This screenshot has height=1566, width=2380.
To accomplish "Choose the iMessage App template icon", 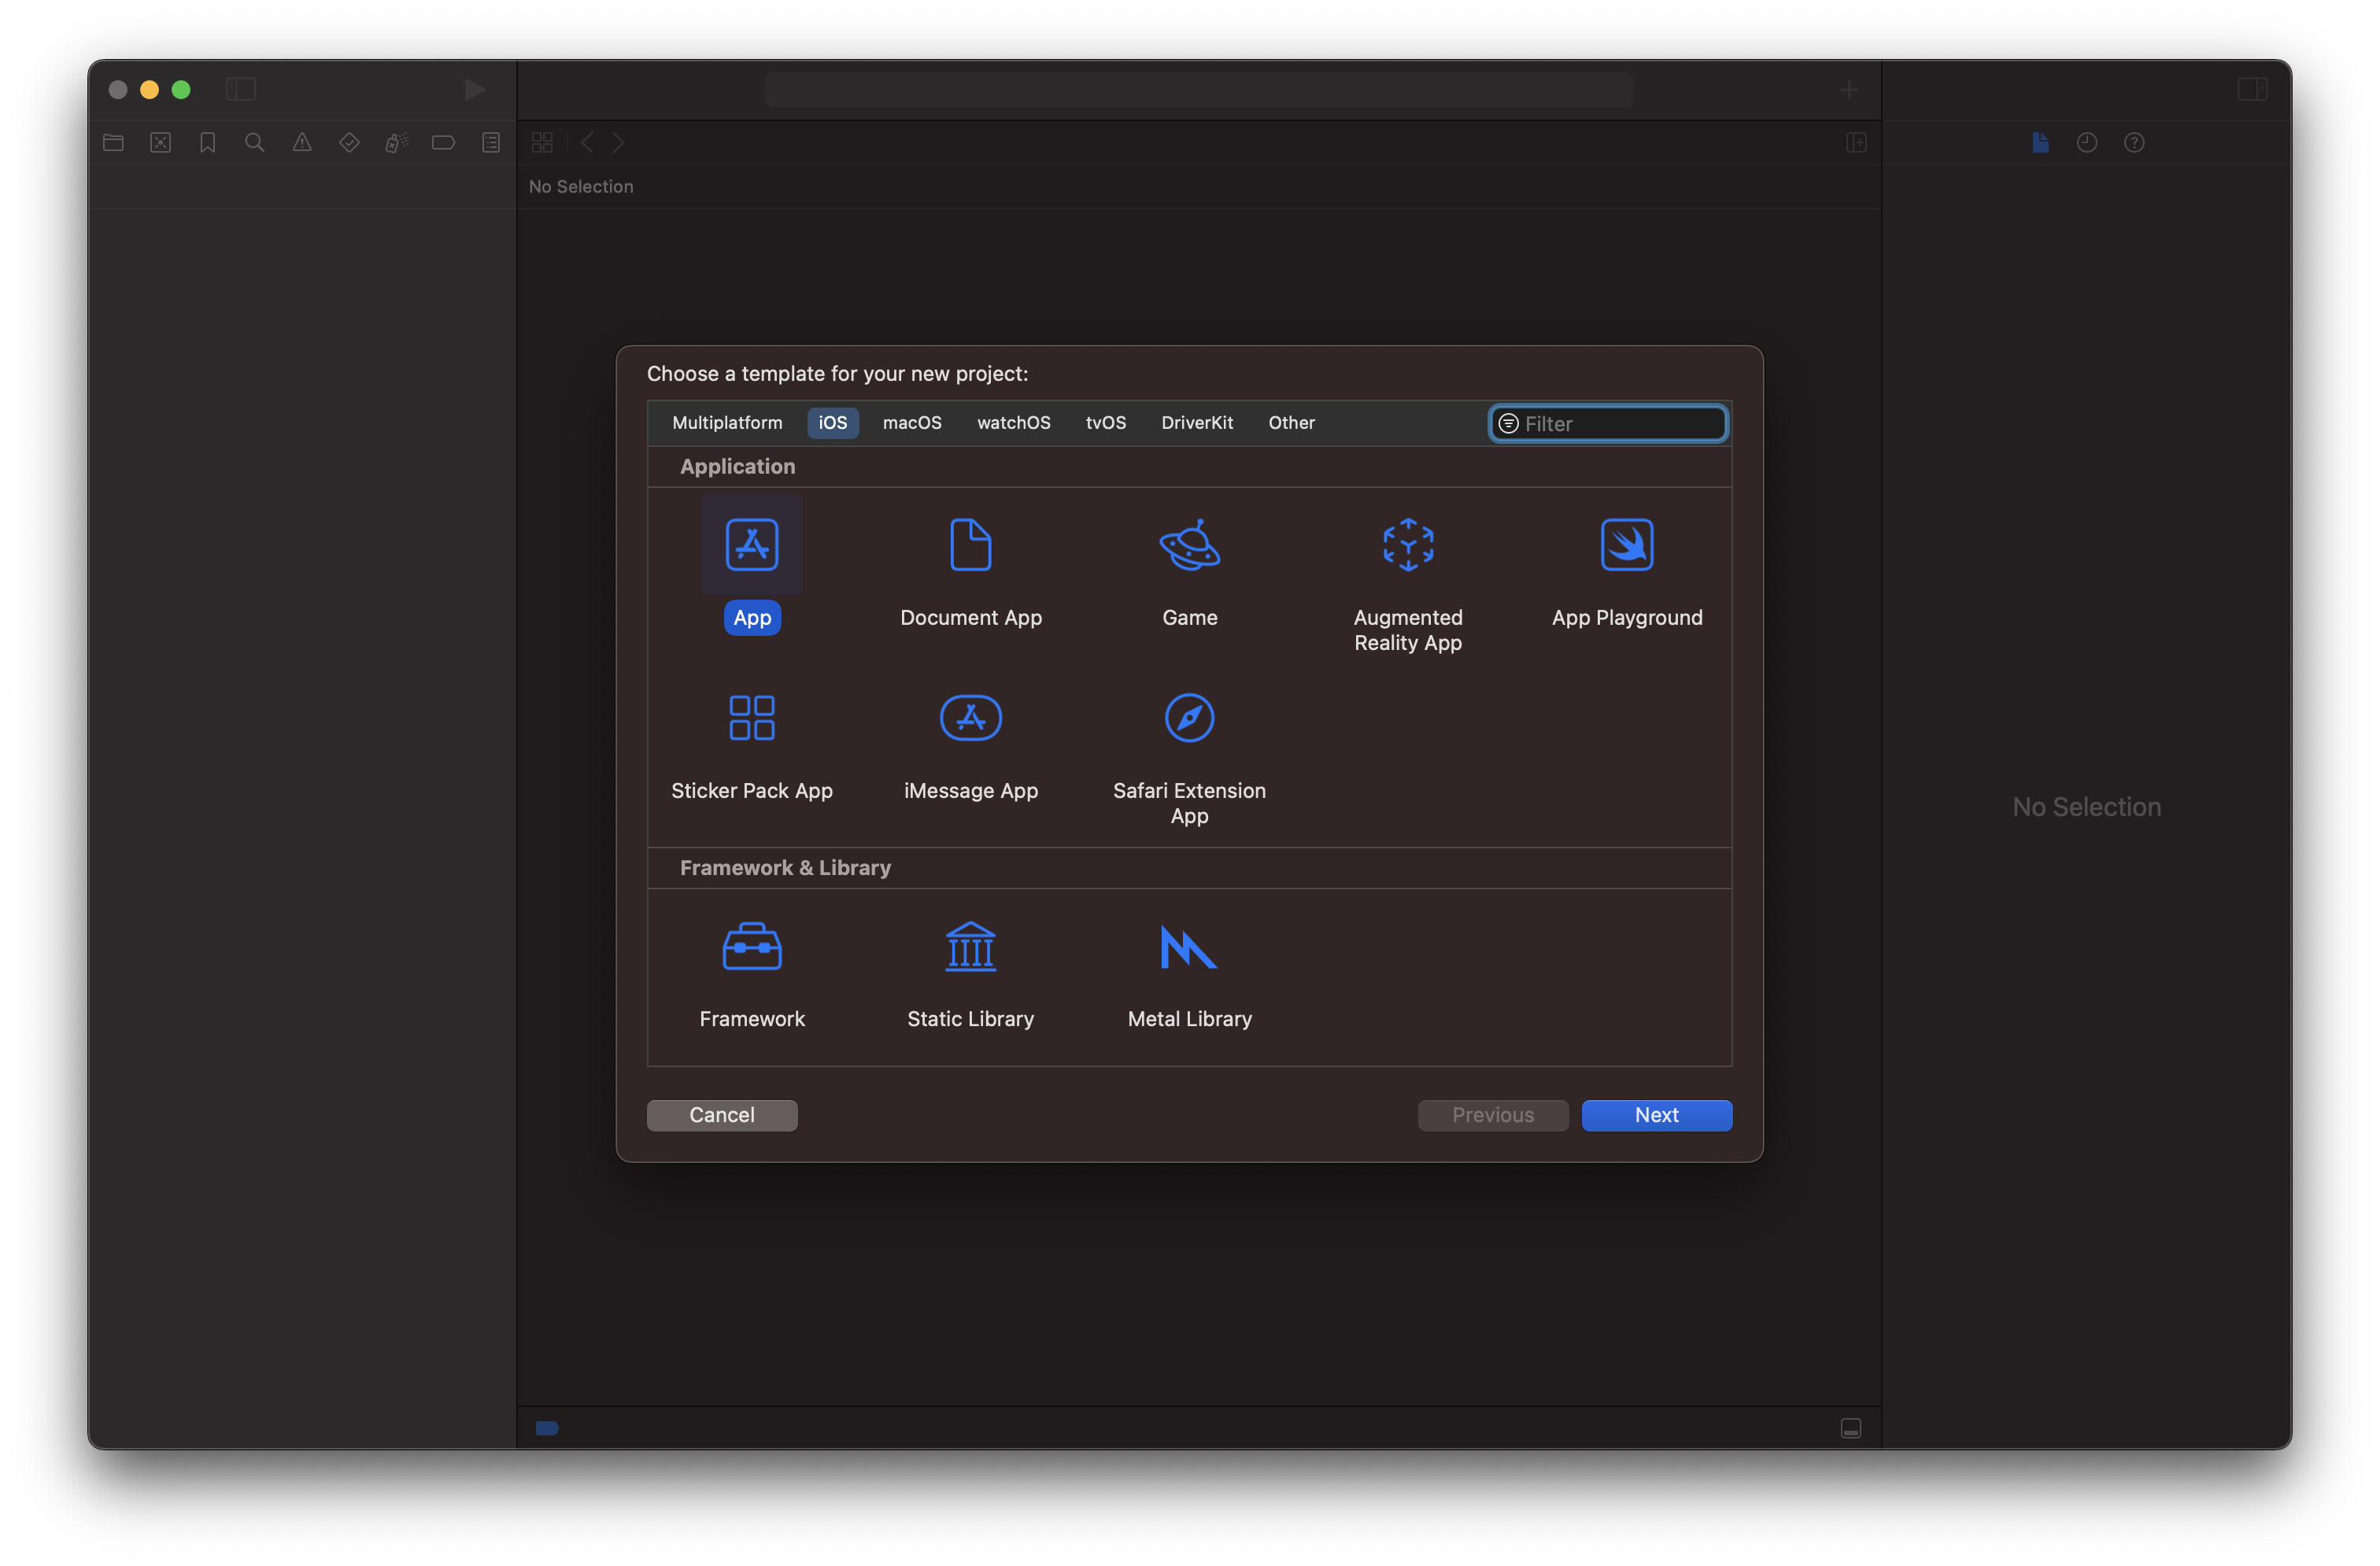I will [970, 718].
